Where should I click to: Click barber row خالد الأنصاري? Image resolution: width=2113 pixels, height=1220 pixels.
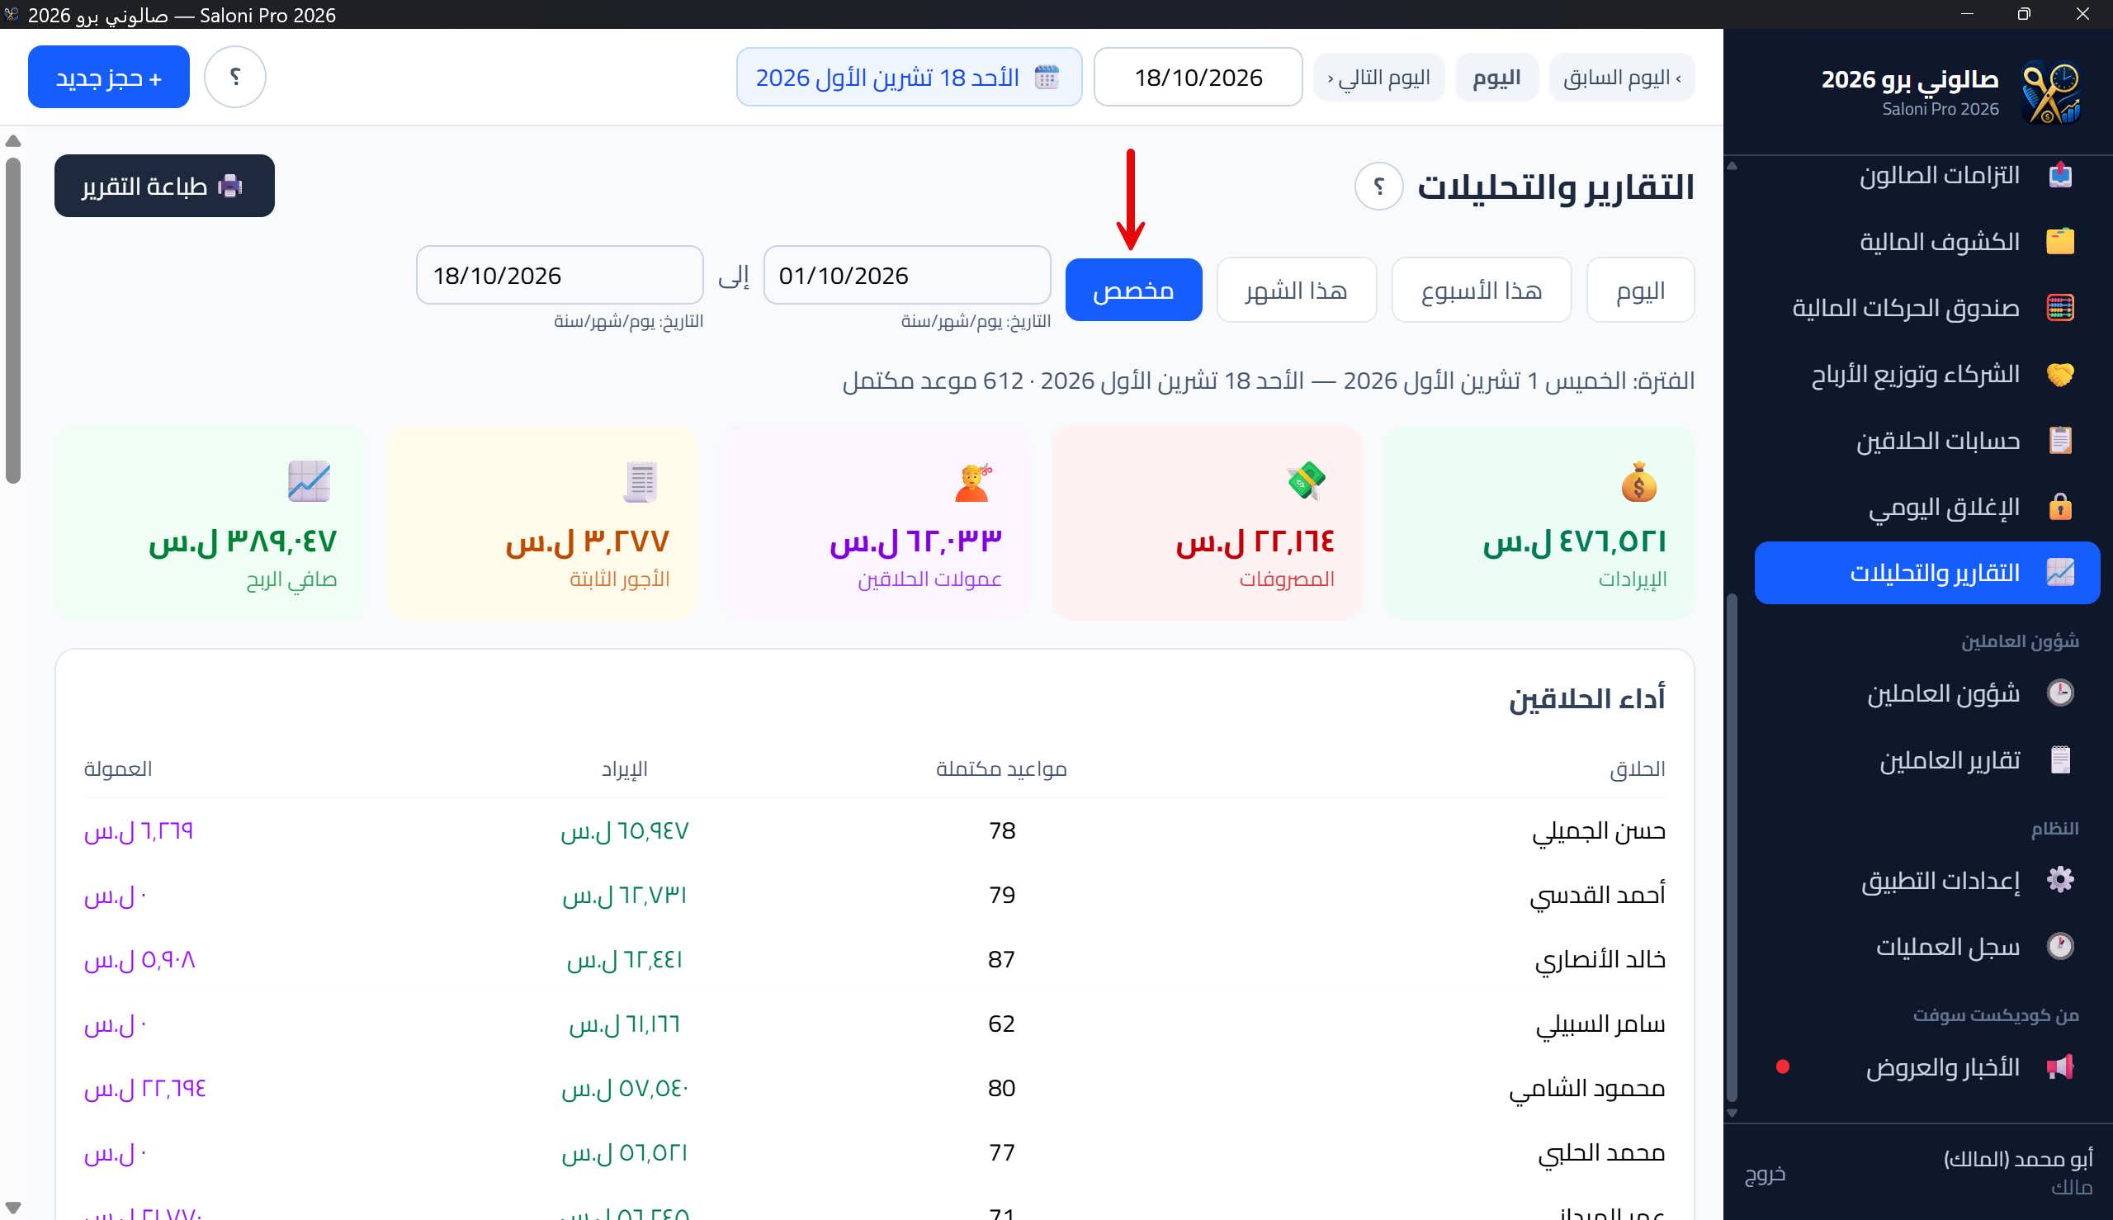(875, 959)
